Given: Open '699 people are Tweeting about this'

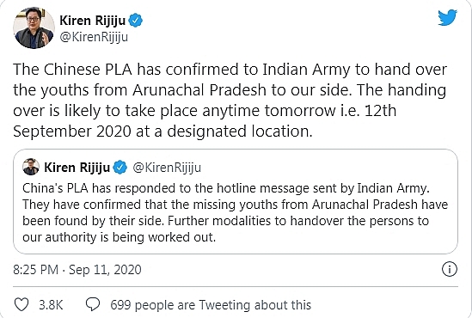Looking at the screenshot, I should click(211, 305).
